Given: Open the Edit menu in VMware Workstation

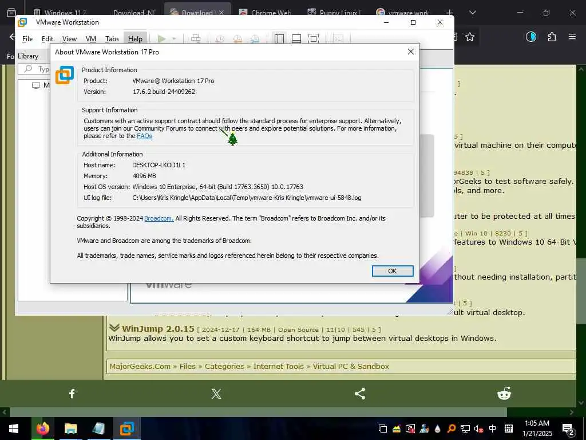Looking at the screenshot, I should tap(47, 39).
